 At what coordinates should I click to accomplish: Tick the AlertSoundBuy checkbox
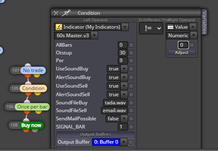131,77
